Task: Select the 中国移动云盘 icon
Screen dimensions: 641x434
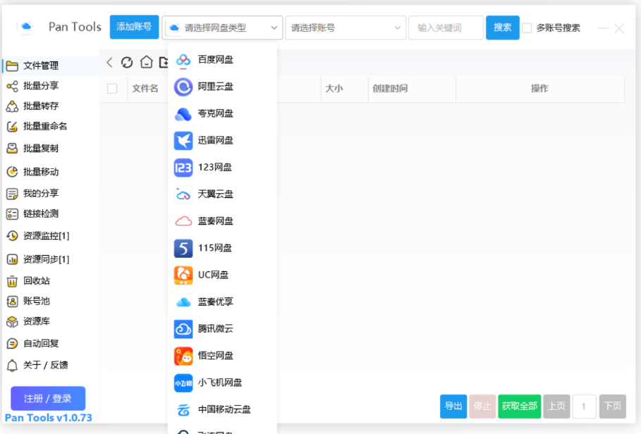Action: coord(183,410)
